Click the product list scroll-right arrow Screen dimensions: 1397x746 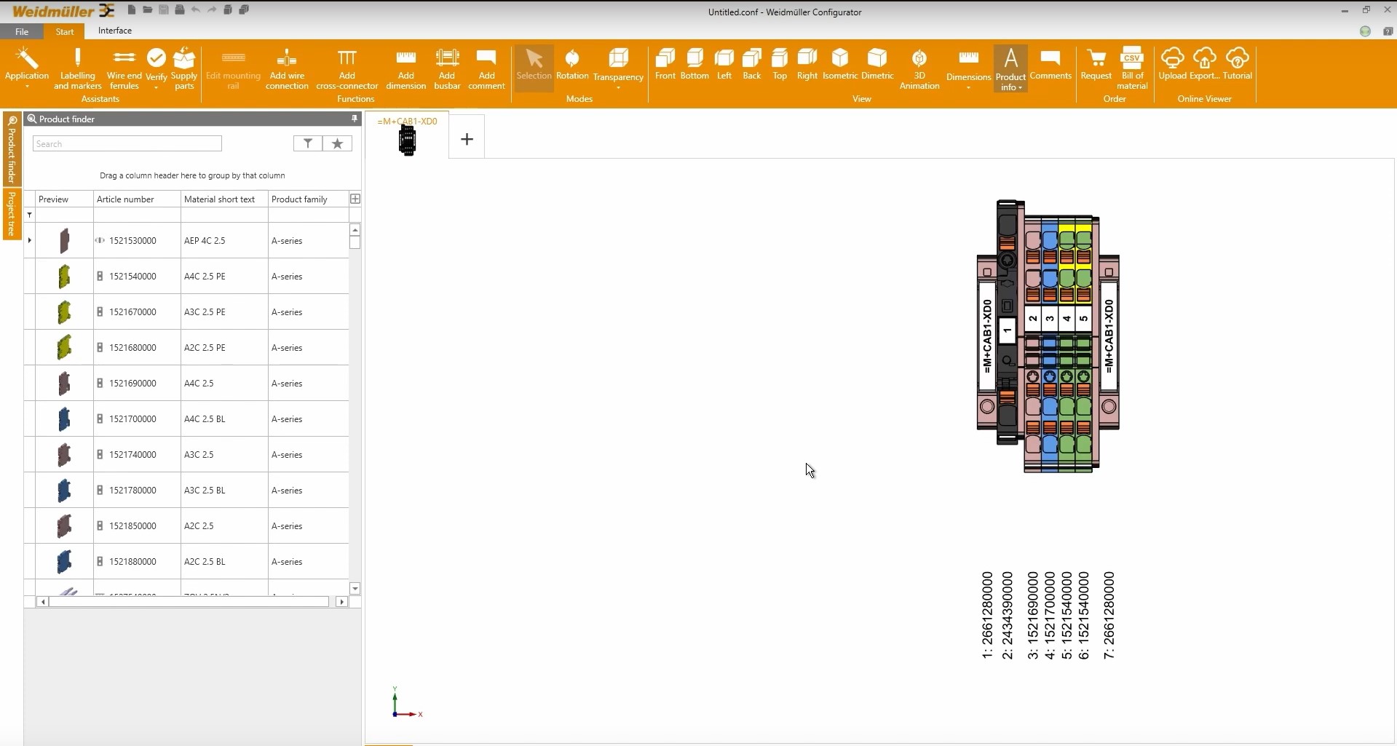341,602
